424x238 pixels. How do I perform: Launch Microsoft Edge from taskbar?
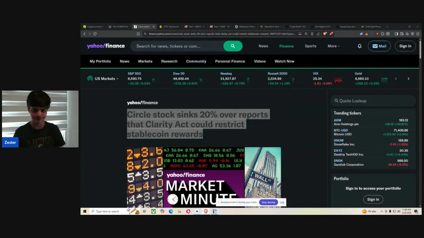coord(171,211)
